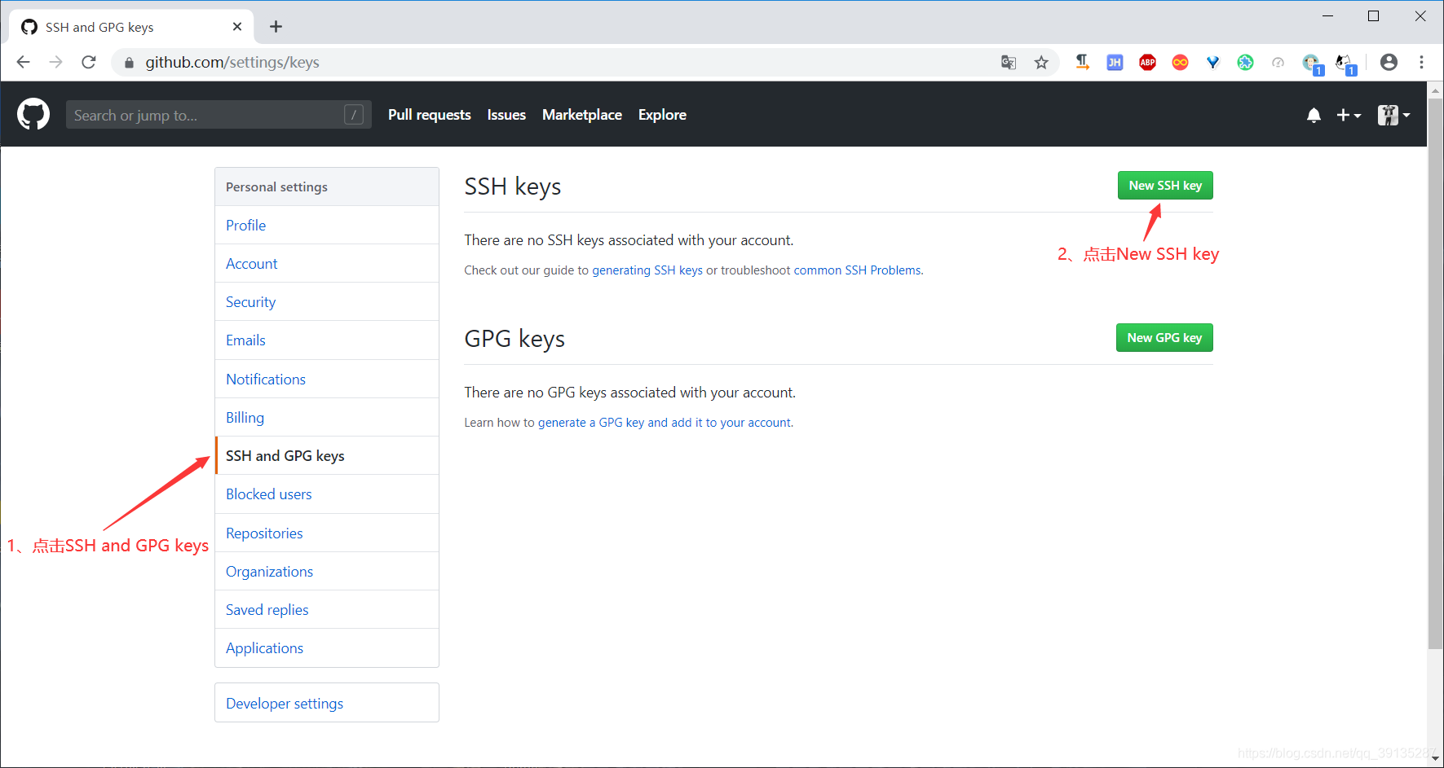The height and width of the screenshot is (768, 1444).
Task: Select SSH and GPG keys sidebar item
Action: point(327,456)
